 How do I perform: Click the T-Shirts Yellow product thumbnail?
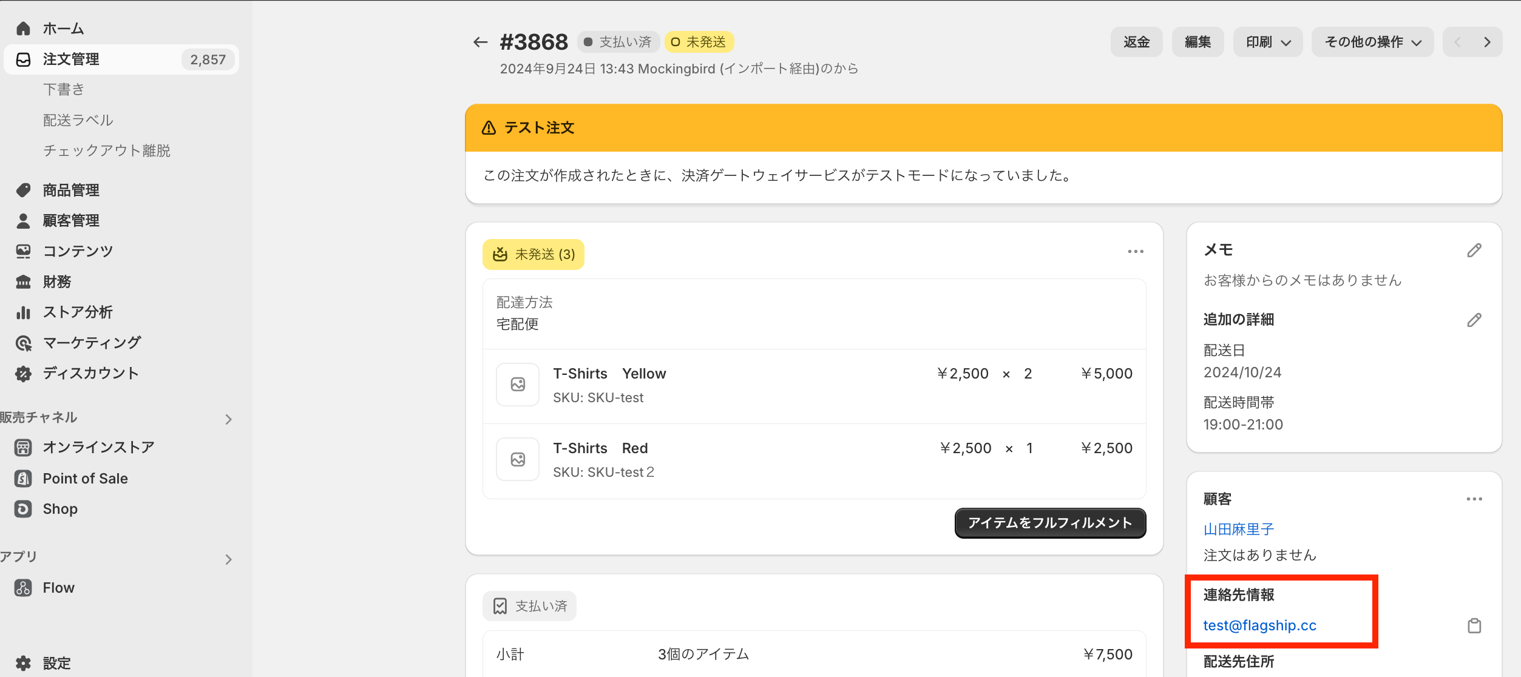point(518,385)
